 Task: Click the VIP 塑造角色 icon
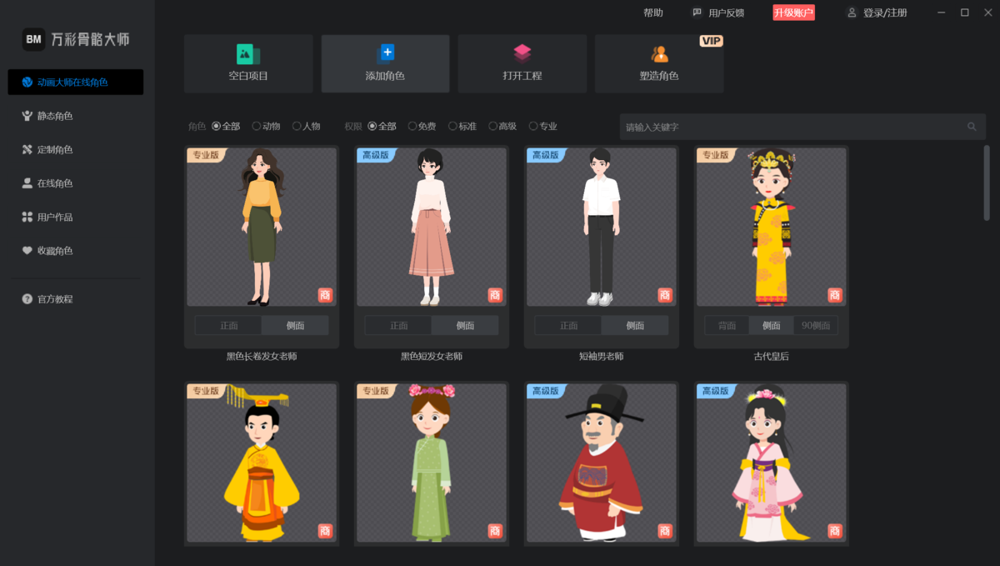click(x=659, y=63)
